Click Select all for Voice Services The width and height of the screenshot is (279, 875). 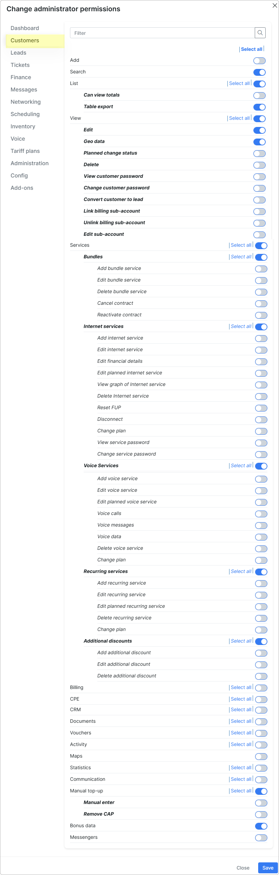(241, 465)
